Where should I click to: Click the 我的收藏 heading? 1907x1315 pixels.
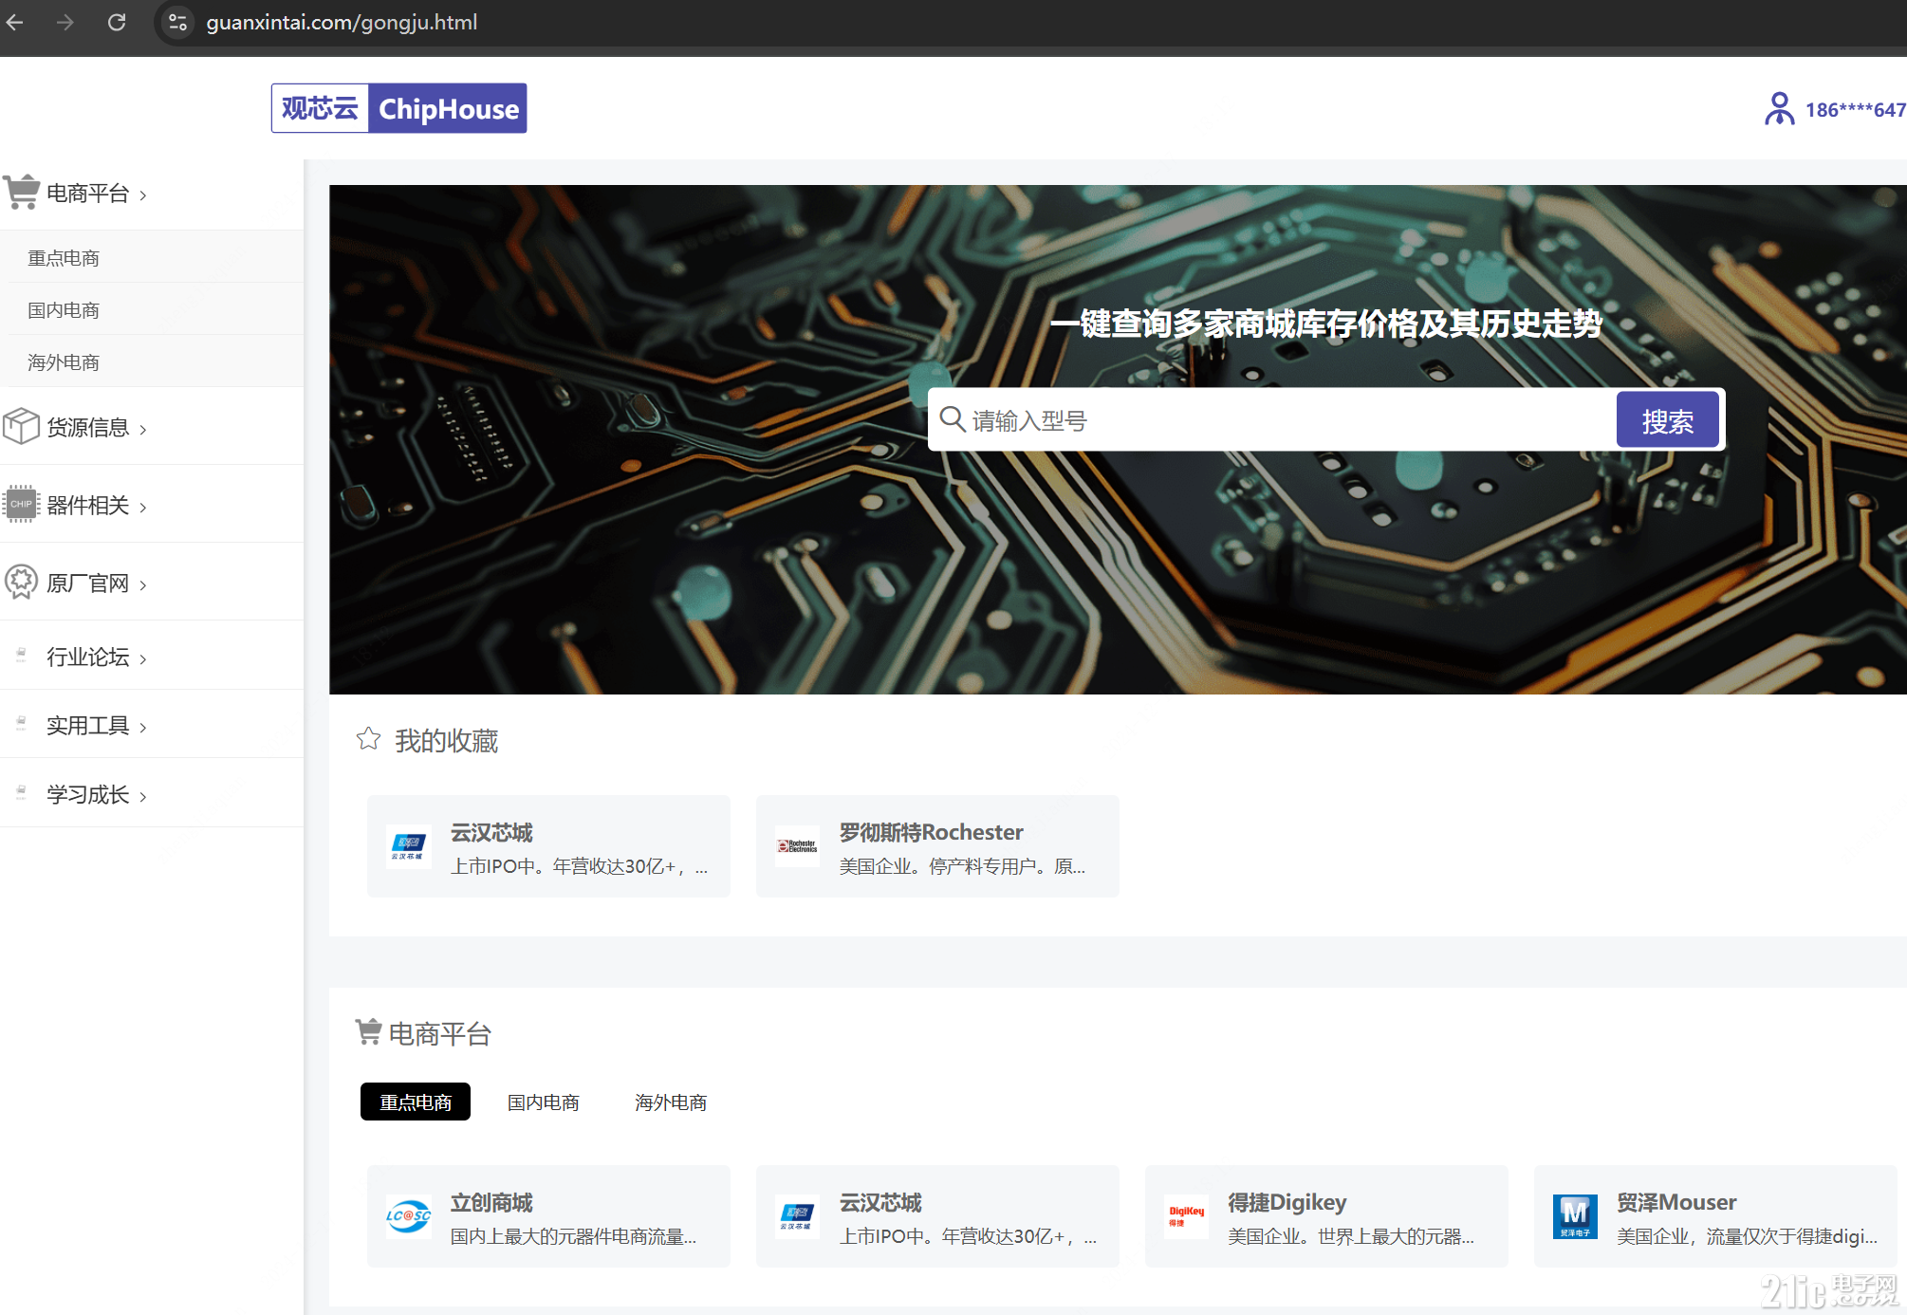(447, 741)
